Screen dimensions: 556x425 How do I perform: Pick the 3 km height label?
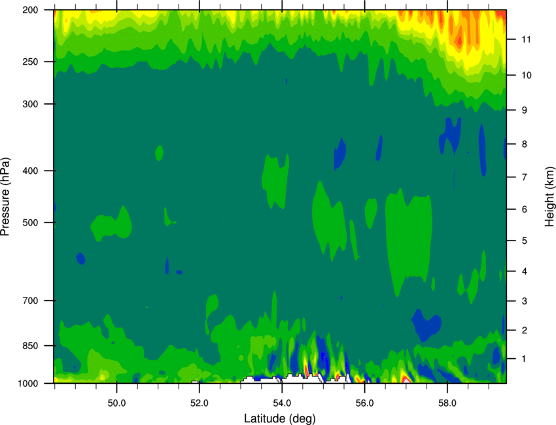[x=525, y=301]
